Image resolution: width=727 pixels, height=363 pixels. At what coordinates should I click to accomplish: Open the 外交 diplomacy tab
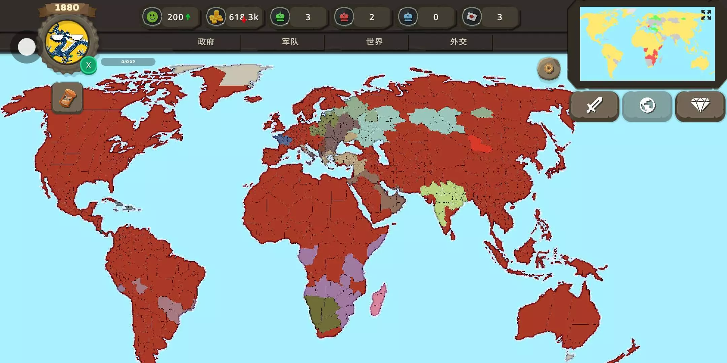458,42
